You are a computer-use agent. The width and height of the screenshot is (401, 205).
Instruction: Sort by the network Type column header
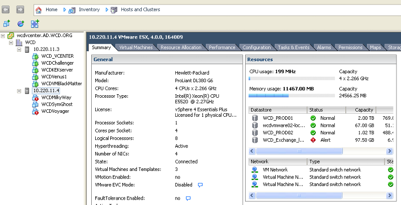[346, 162]
